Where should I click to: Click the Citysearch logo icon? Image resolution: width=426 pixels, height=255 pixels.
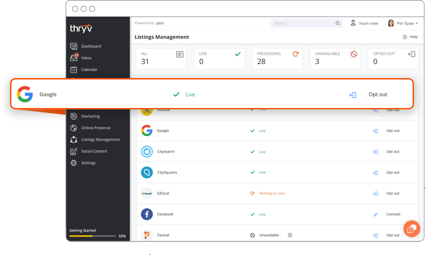[x=147, y=152]
